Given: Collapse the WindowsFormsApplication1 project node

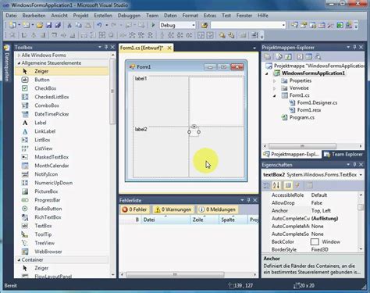Looking at the screenshot, I should [267, 73].
